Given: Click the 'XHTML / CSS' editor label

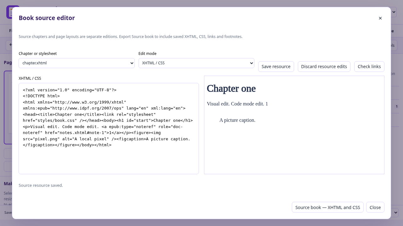Looking at the screenshot, I should 30,78.
